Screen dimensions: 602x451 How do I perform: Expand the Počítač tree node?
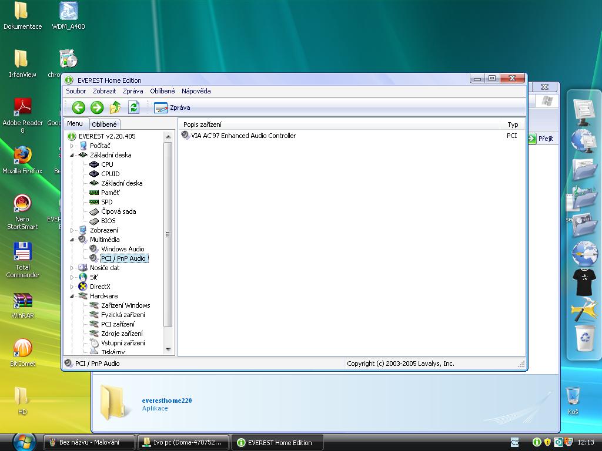tap(72, 146)
